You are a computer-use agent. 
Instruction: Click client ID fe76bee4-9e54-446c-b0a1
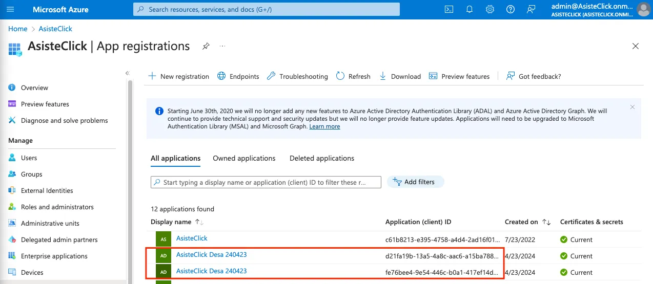pos(442,272)
